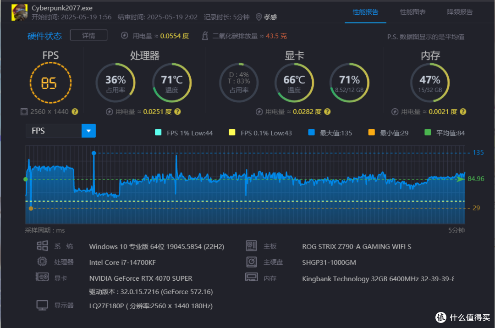495x328 pixels.
Task: Click the monitor icon beside 显示器
Action: (x=42, y=305)
